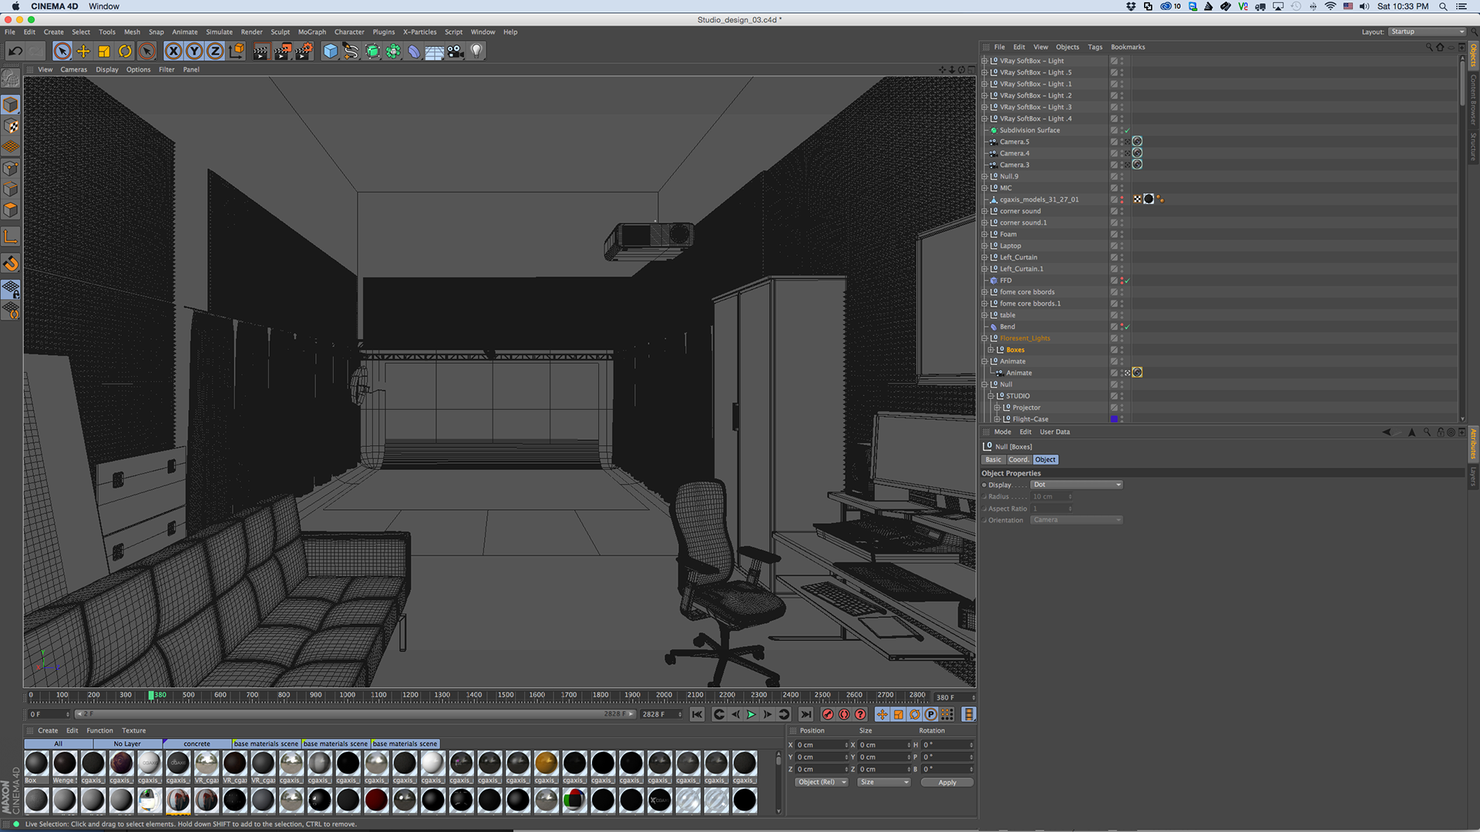Open Object Manager Tags menu
Viewport: 1480px width, 832px height.
1095,47
